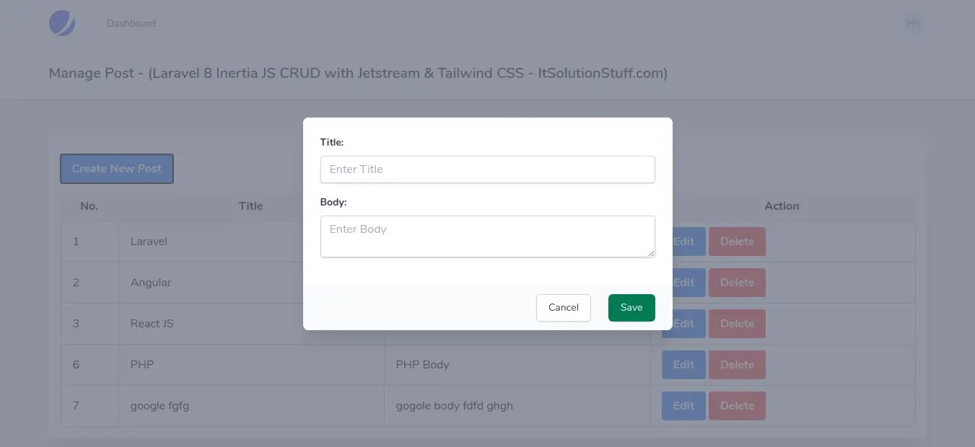This screenshot has height=447, width=975.
Task: Delete the google fgfg post
Action: pyautogui.click(x=737, y=406)
